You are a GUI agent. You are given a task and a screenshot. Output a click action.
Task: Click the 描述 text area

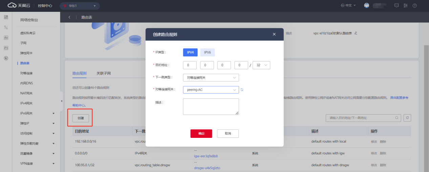(x=211, y=106)
